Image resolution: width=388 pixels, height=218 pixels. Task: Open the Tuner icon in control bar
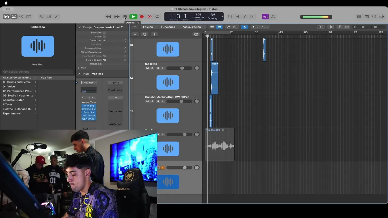point(245,17)
